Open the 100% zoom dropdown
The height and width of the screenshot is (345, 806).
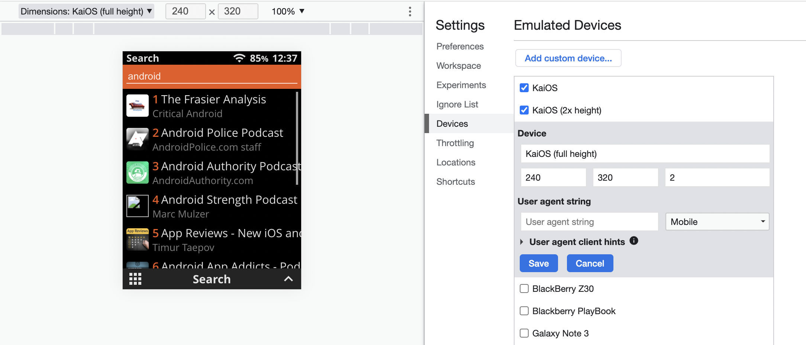pyautogui.click(x=288, y=12)
